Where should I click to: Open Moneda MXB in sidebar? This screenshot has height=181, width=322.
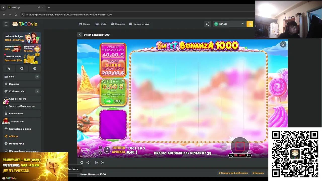(x=22, y=144)
